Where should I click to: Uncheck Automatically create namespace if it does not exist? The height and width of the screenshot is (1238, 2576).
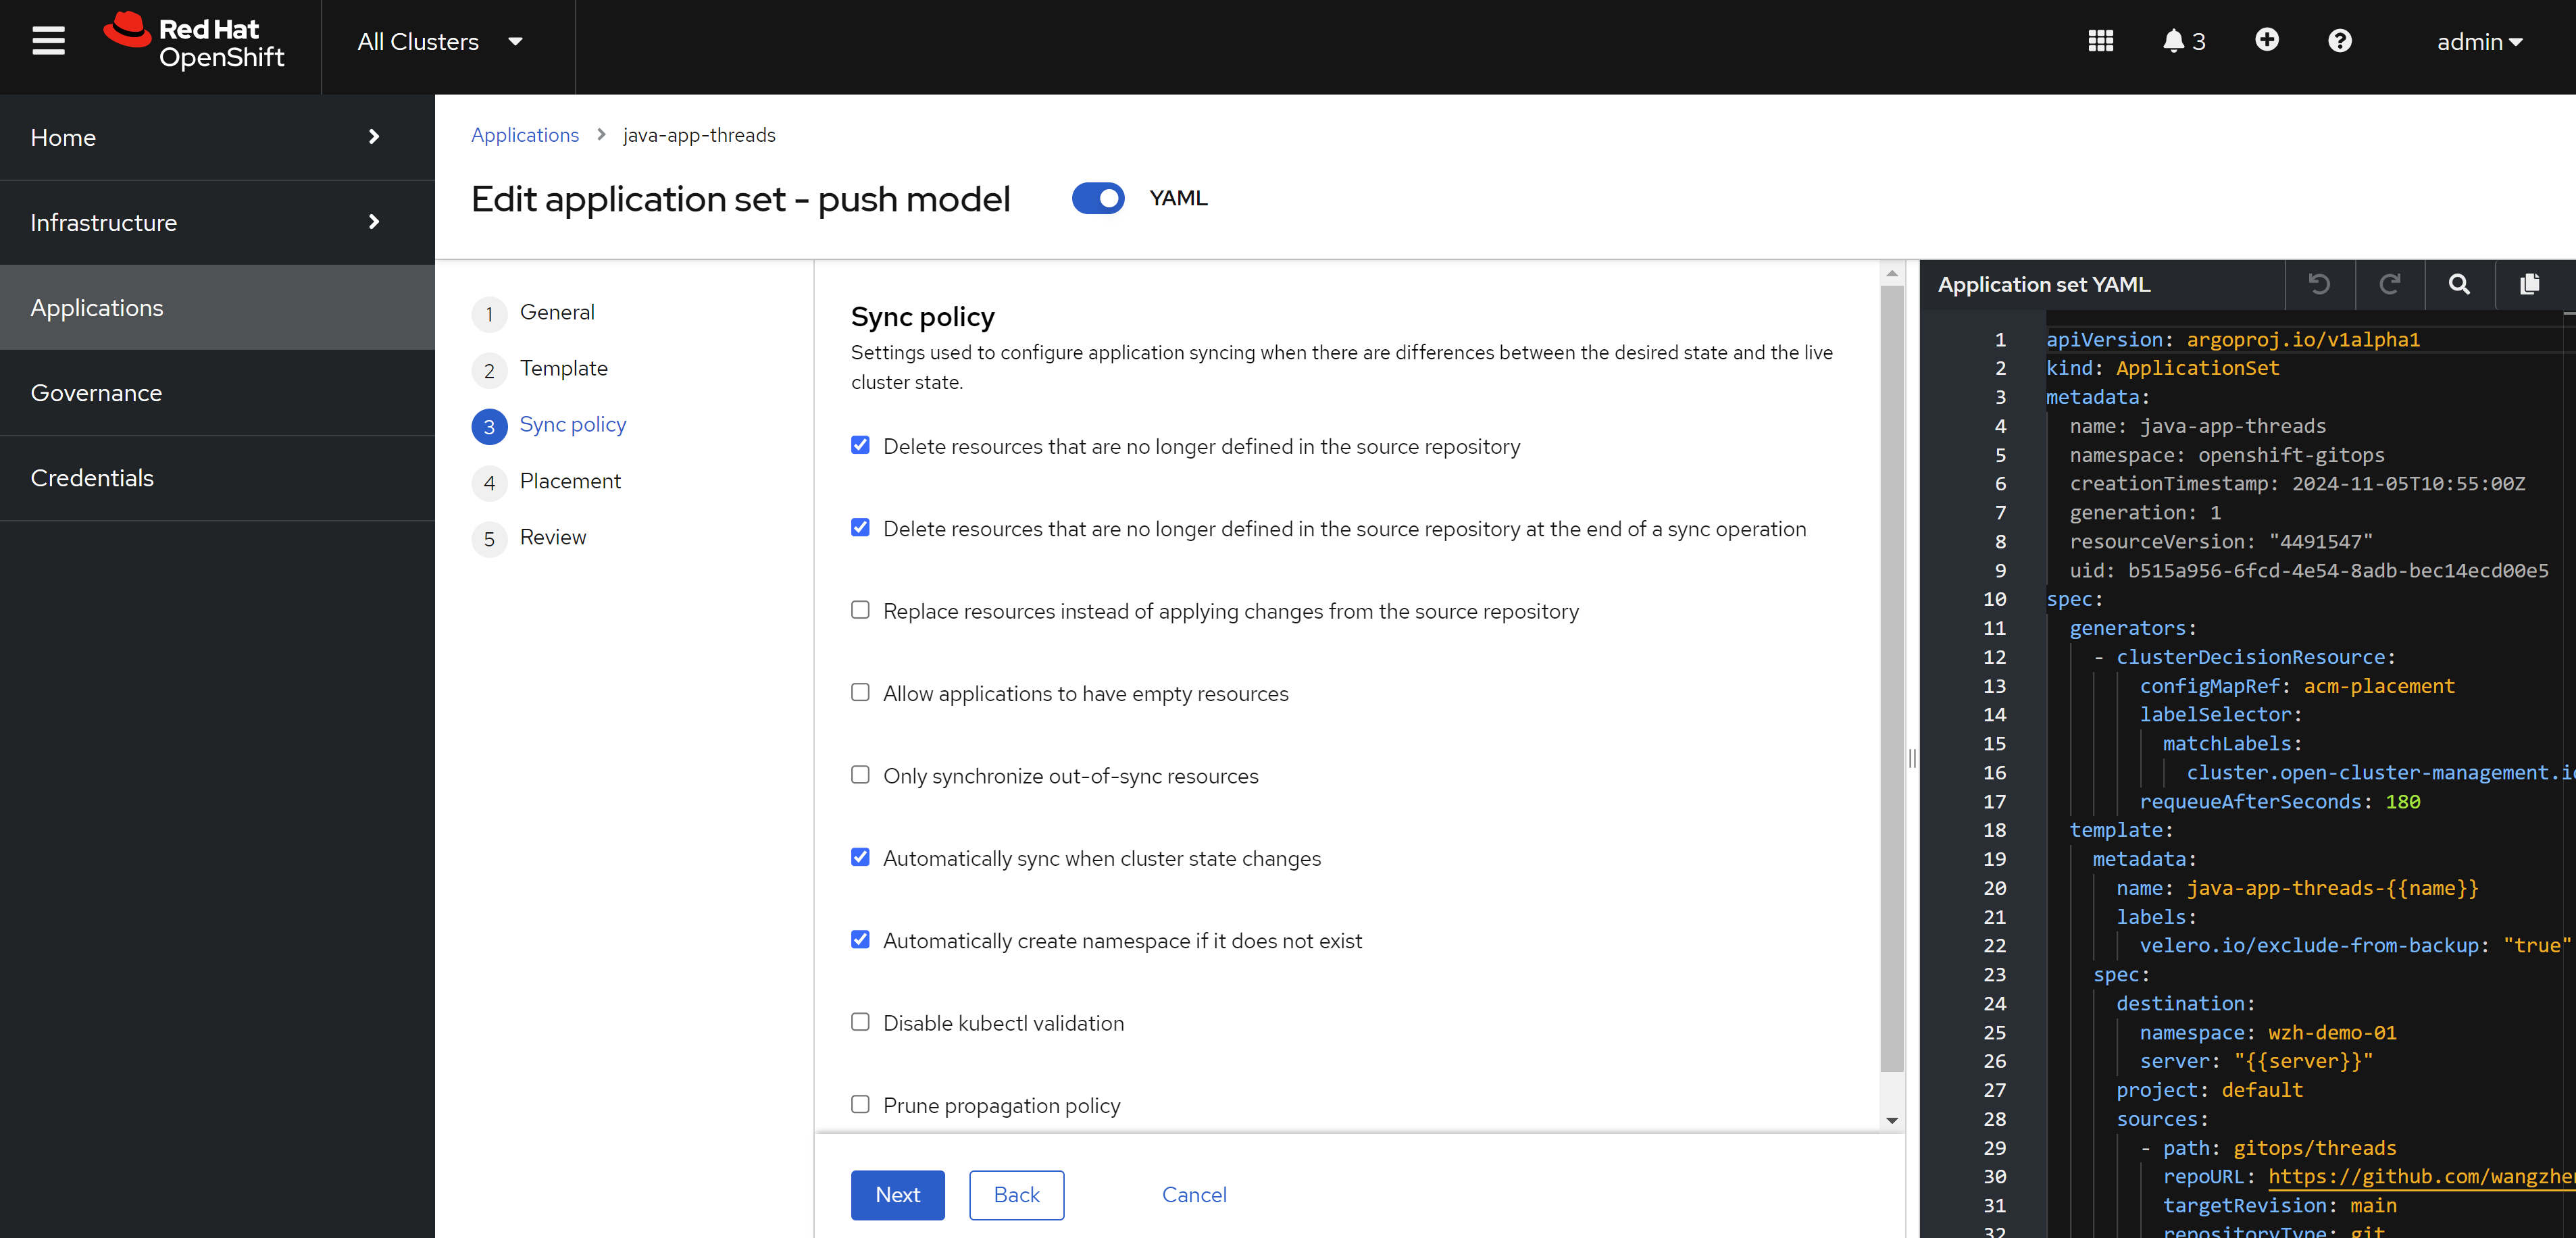(860, 940)
